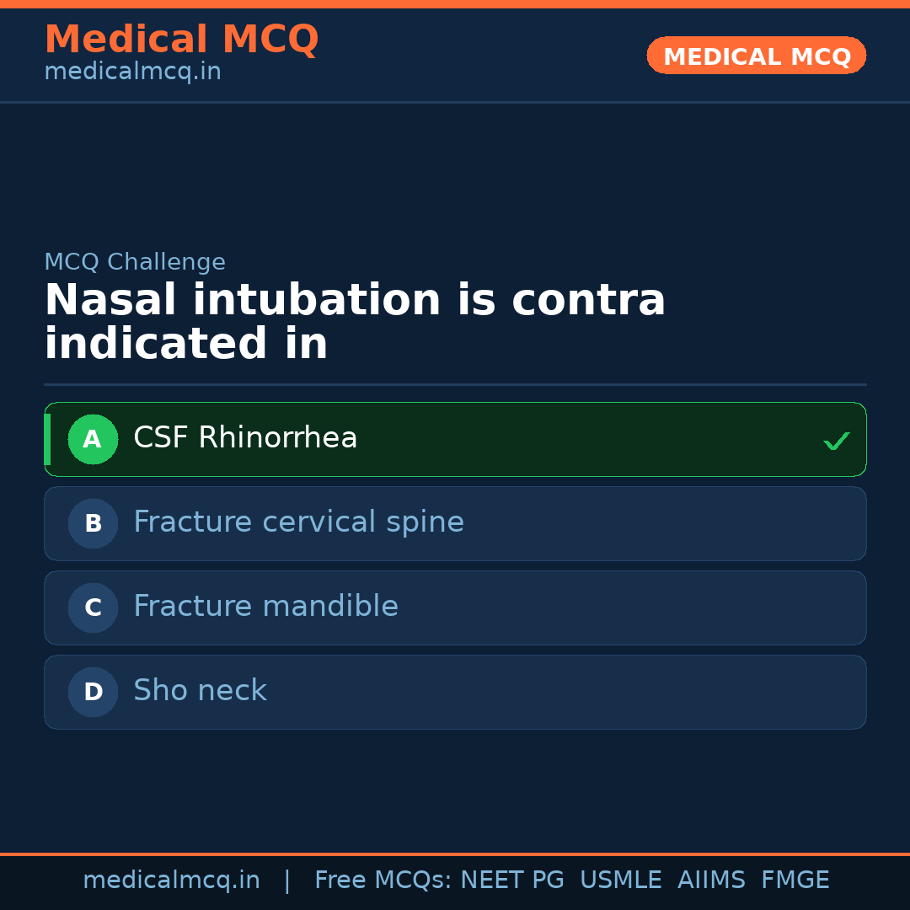Click the Nasal intubation question heading

pos(355,323)
